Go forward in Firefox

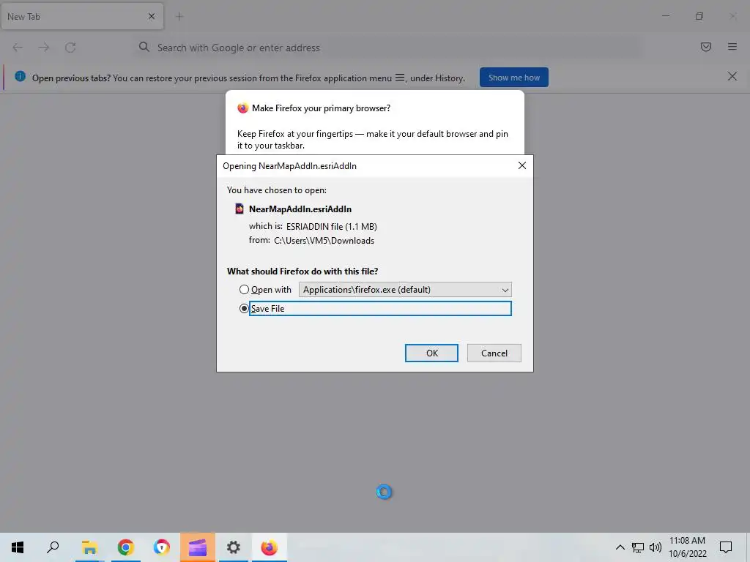click(x=44, y=48)
